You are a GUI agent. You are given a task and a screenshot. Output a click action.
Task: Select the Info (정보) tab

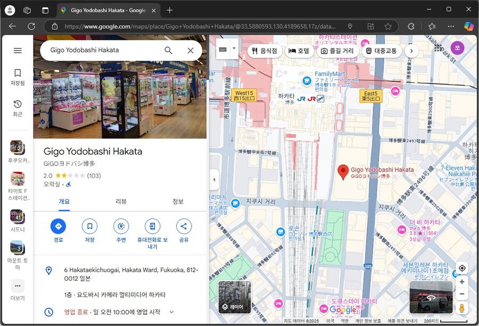[x=178, y=201]
